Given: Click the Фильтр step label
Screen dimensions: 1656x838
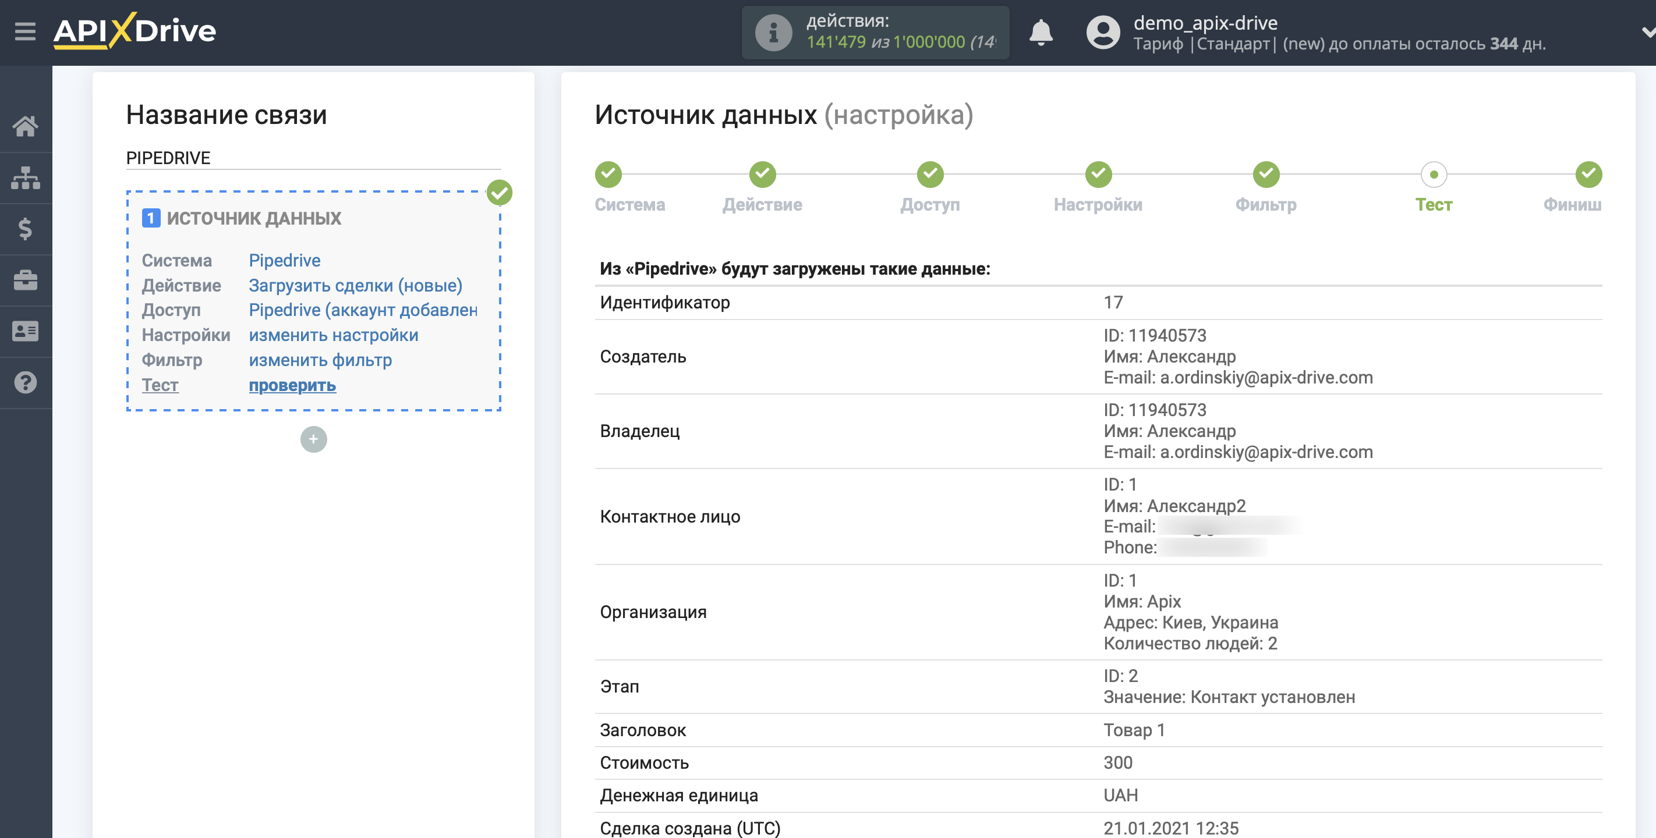Looking at the screenshot, I should 1266,204.
